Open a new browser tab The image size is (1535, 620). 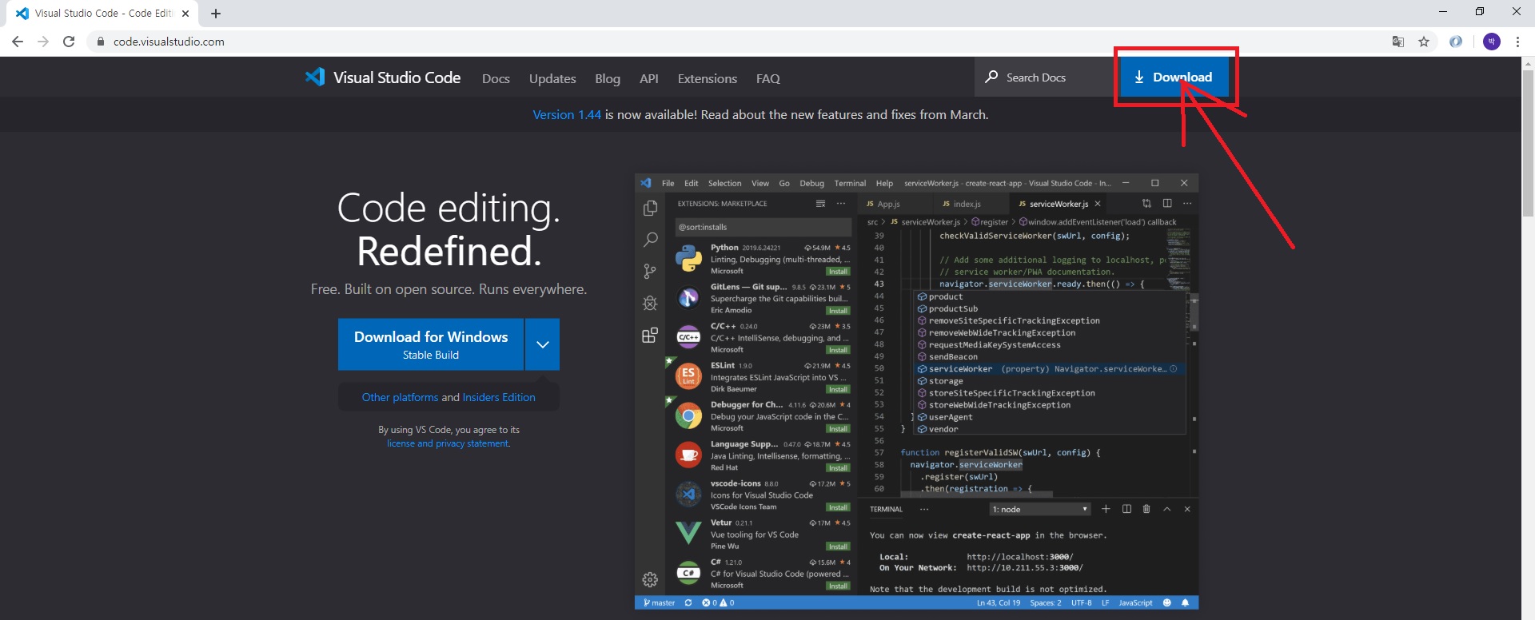[216, 14]
